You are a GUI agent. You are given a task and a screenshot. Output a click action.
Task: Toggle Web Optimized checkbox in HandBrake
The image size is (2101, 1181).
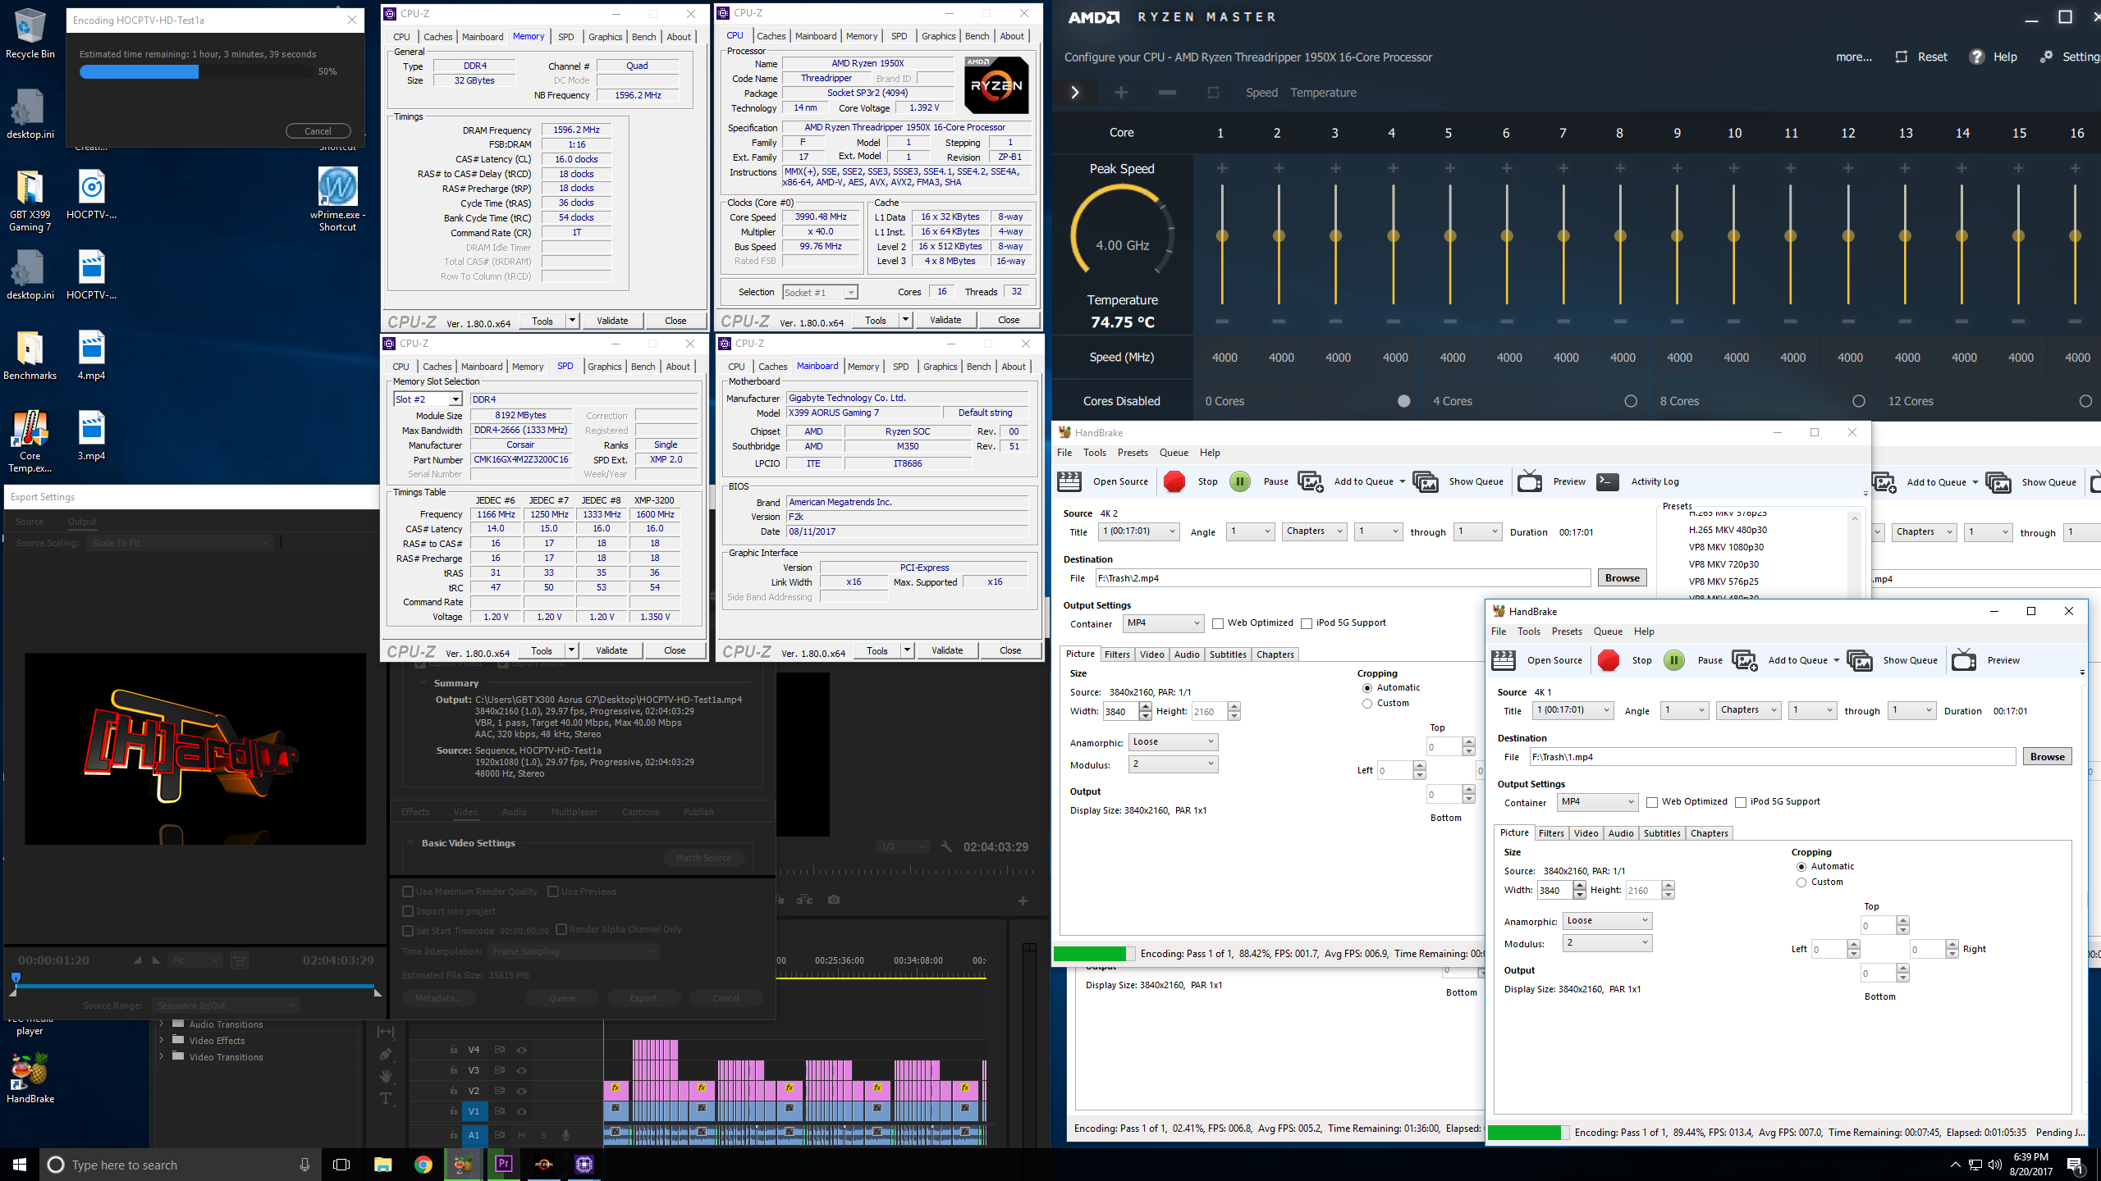1216,623
